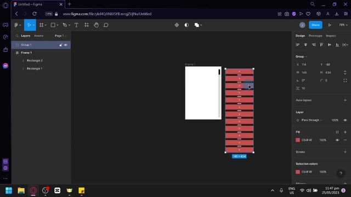Add a new fill with plus
The image size is (351, 197).
click(345, 132)
